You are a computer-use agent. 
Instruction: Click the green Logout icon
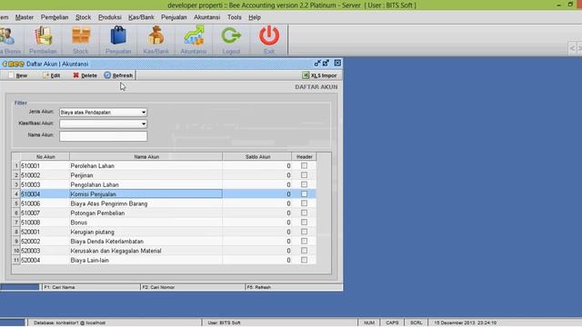pos(231,40)
